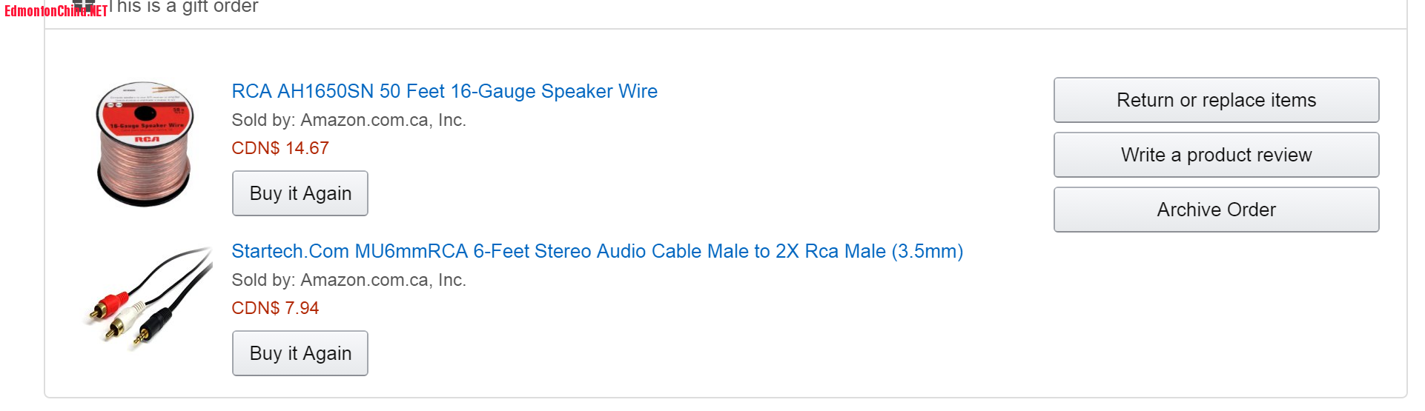Click "This is a gift order" text
The image size is (1425, 411).
(184, 7)
